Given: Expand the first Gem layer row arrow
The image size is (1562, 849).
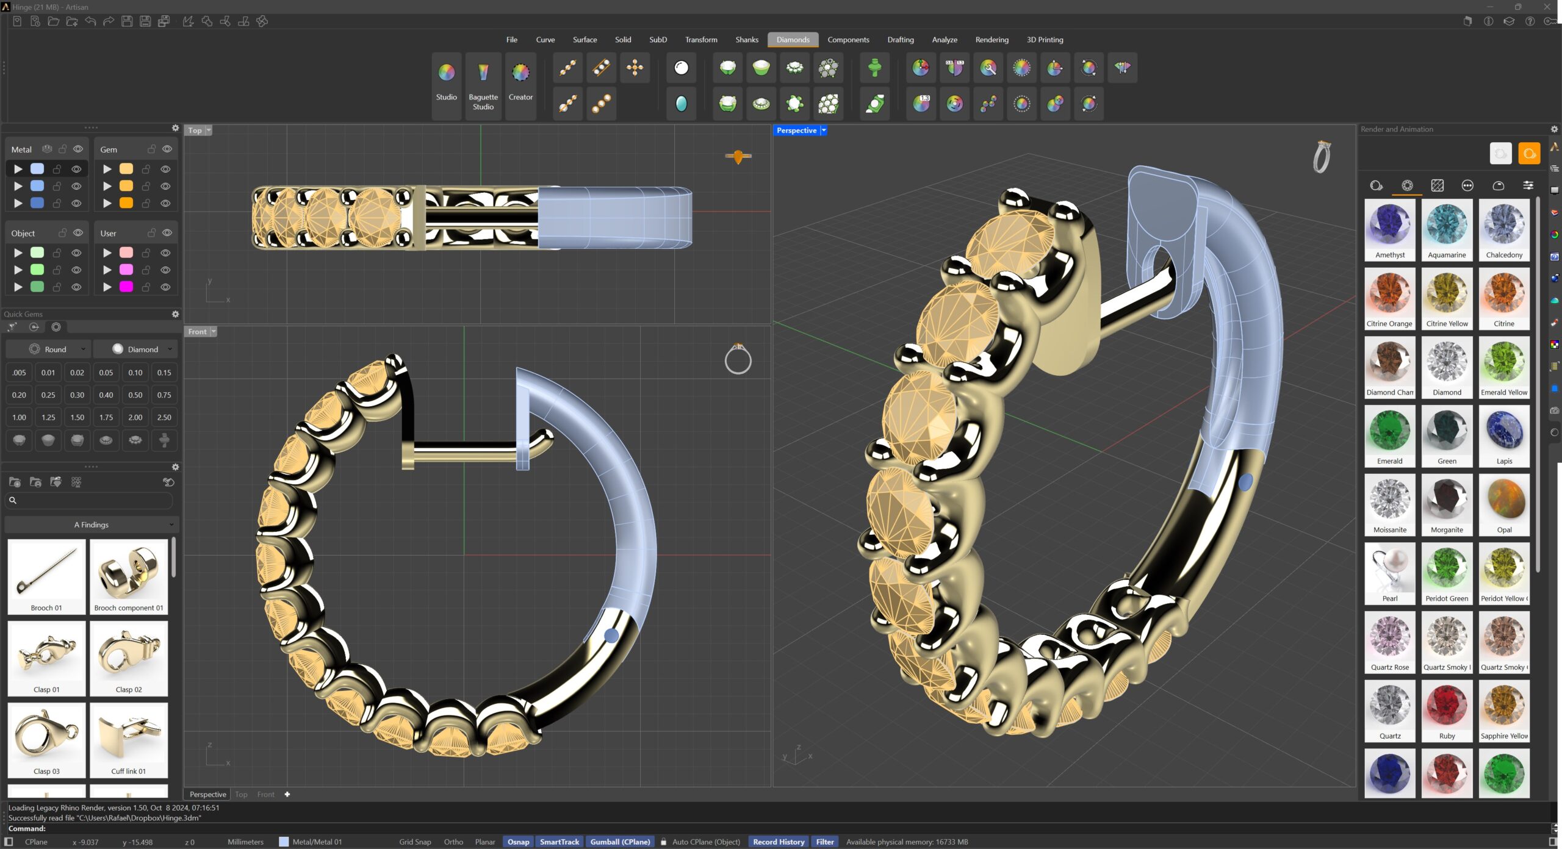Looking at the screenshot, I should [107, 169].
